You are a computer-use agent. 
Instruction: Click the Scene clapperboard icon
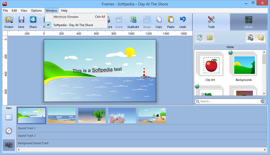point(119,20)
